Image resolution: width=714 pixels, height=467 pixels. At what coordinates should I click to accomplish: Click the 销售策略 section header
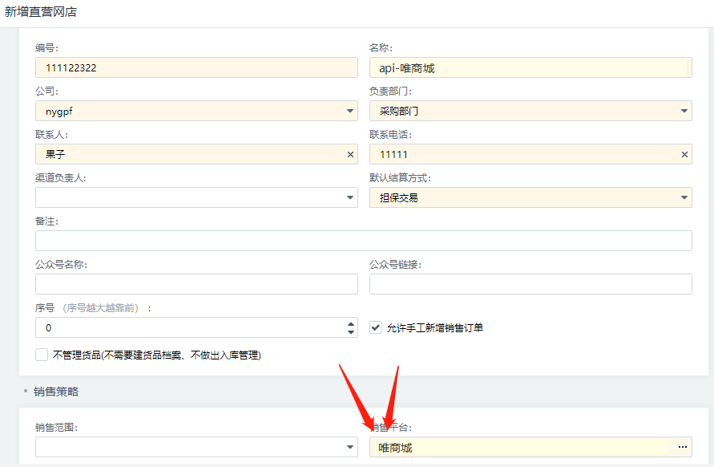tap(56, 392)
